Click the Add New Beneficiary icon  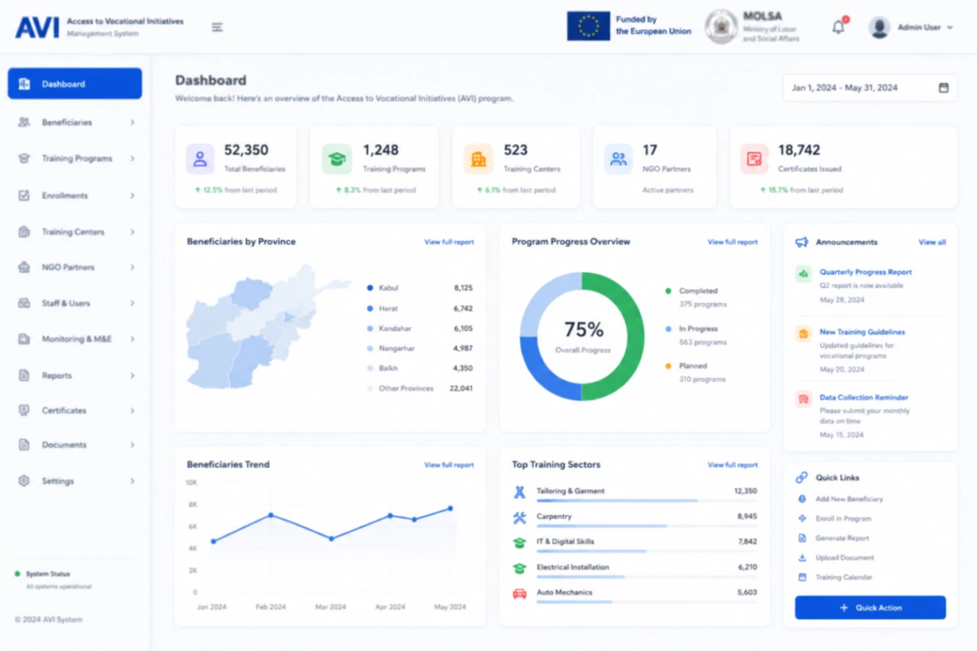pyautogui.click(x=802, y=499)
